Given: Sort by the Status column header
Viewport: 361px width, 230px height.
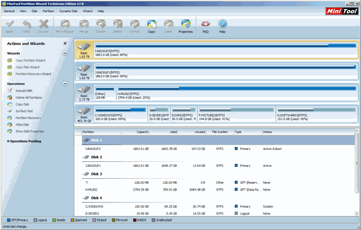Looking at the screenshot, I should click(x=309, y=132).
